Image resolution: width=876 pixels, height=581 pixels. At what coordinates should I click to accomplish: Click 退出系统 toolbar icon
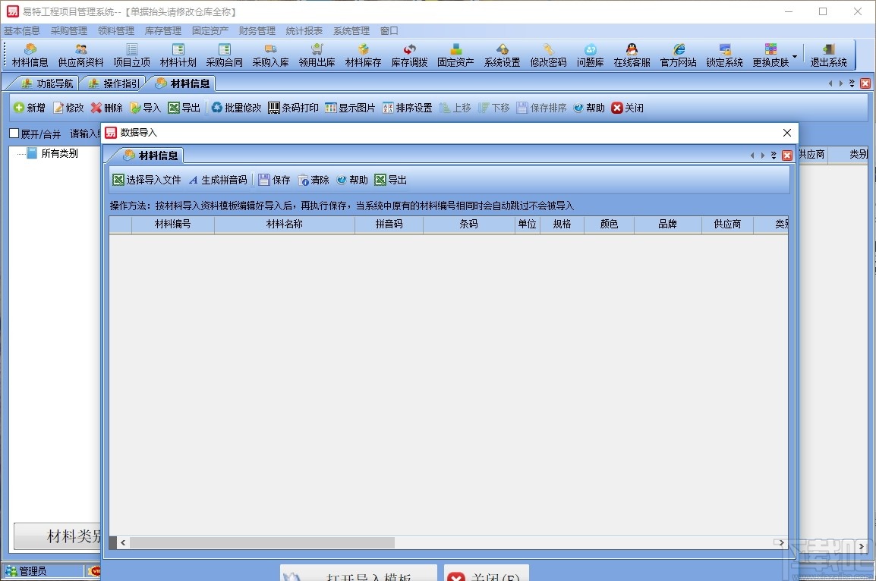point(828,55)
